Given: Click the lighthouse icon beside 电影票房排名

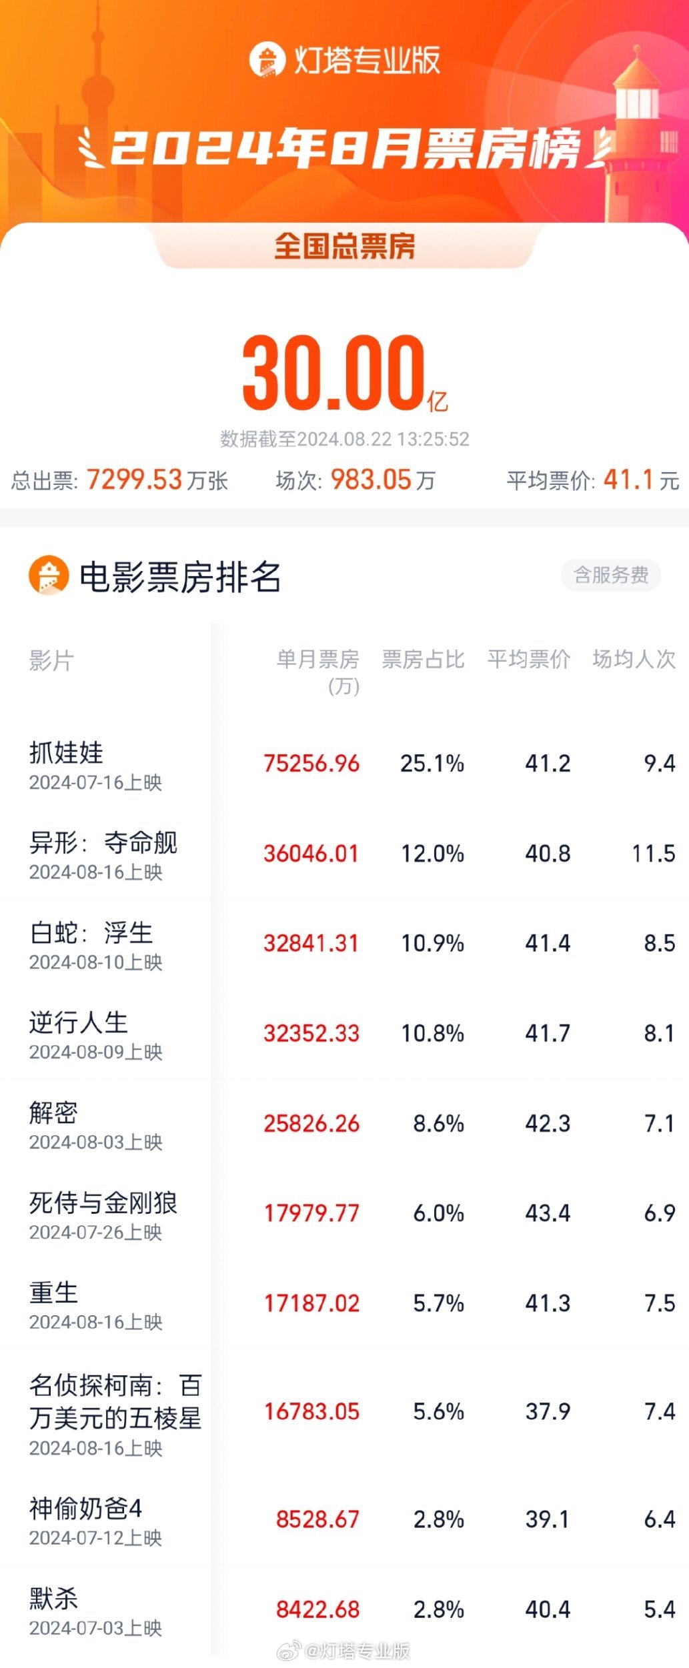Looking at the screenshot, I should click(49, 575).
